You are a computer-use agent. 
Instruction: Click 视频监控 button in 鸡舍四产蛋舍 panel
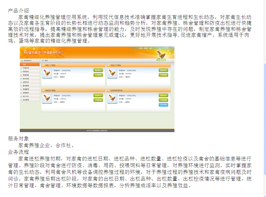98,95
